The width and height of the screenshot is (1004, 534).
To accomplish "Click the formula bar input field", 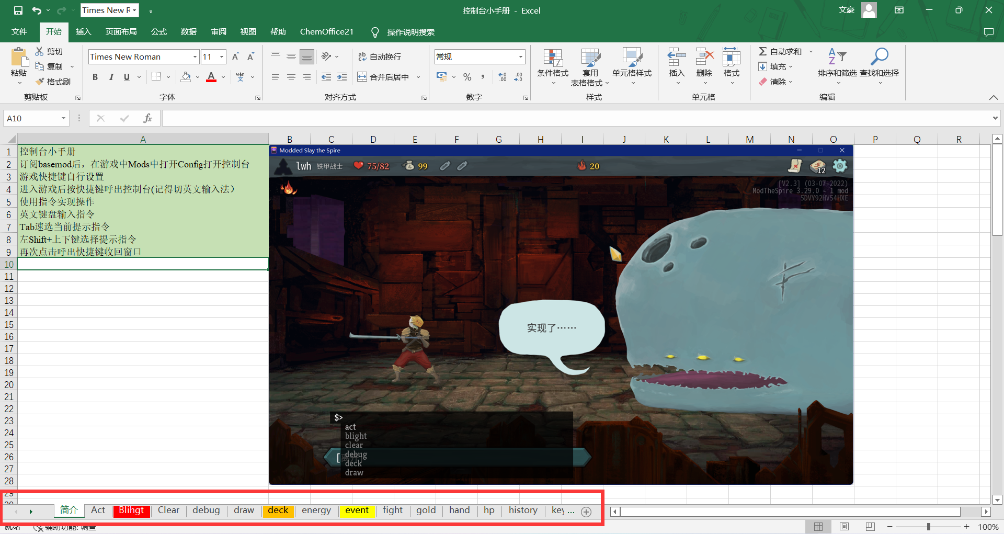I will (576, 118).
